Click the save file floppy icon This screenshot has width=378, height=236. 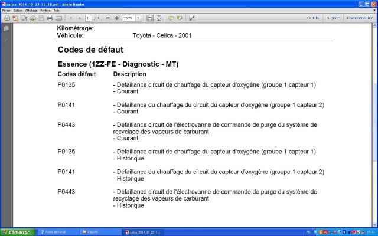41,18
